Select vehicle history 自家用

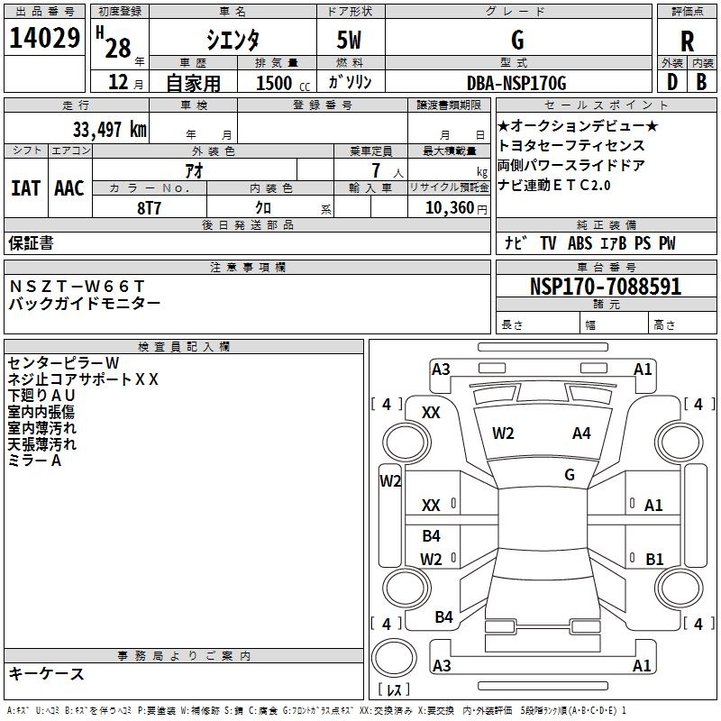pyautogui.click(x=193, y=83)
